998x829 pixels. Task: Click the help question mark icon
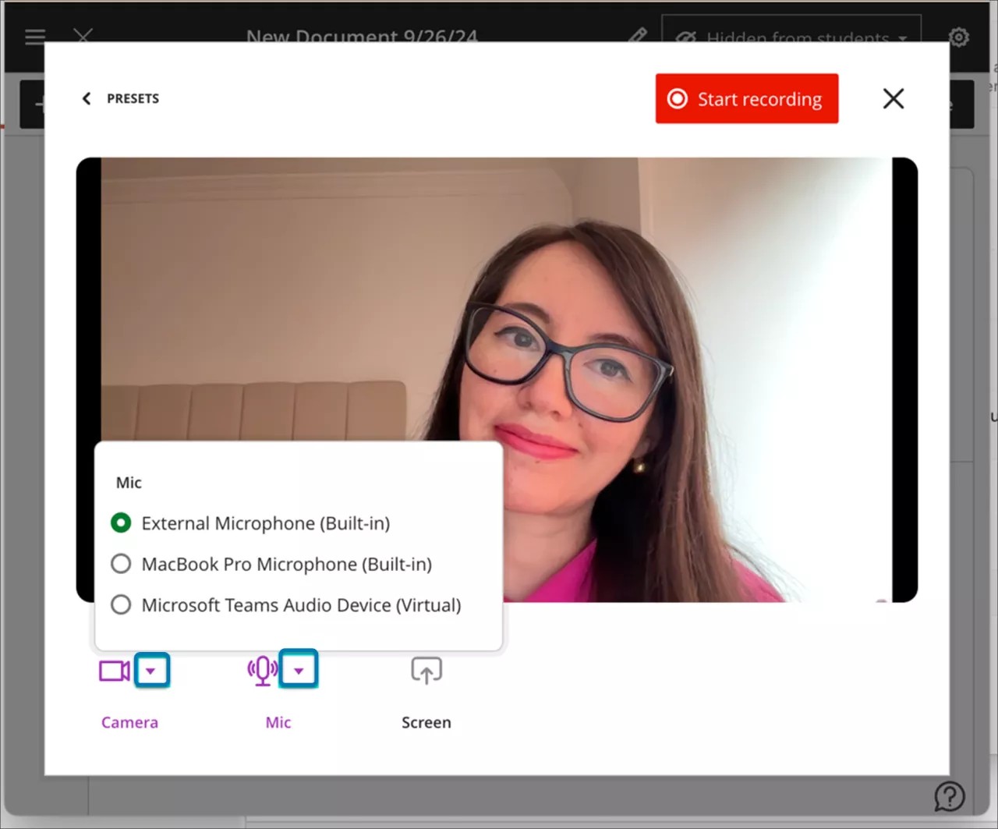point(949,796)
